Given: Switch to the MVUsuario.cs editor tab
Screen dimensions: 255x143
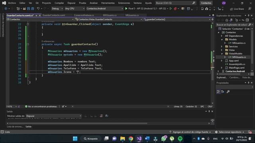Looking at the screenshot, I should point(110,15).
